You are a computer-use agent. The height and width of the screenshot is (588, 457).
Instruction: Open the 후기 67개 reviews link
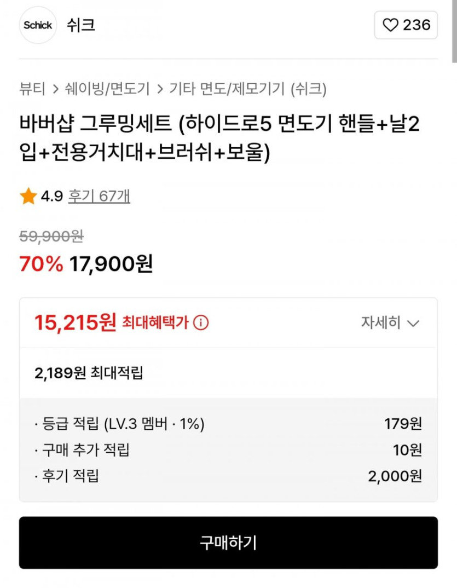pyautogui.click(x=99, y=196)
